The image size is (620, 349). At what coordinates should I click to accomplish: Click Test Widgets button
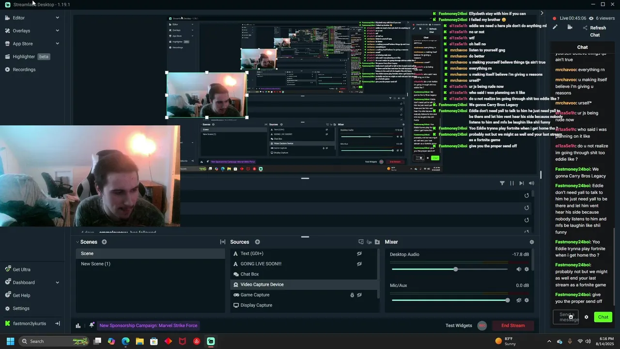pos(459,326)
